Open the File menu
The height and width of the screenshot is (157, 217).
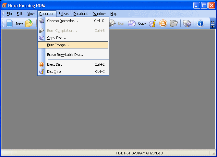click(x=9, y=14)
